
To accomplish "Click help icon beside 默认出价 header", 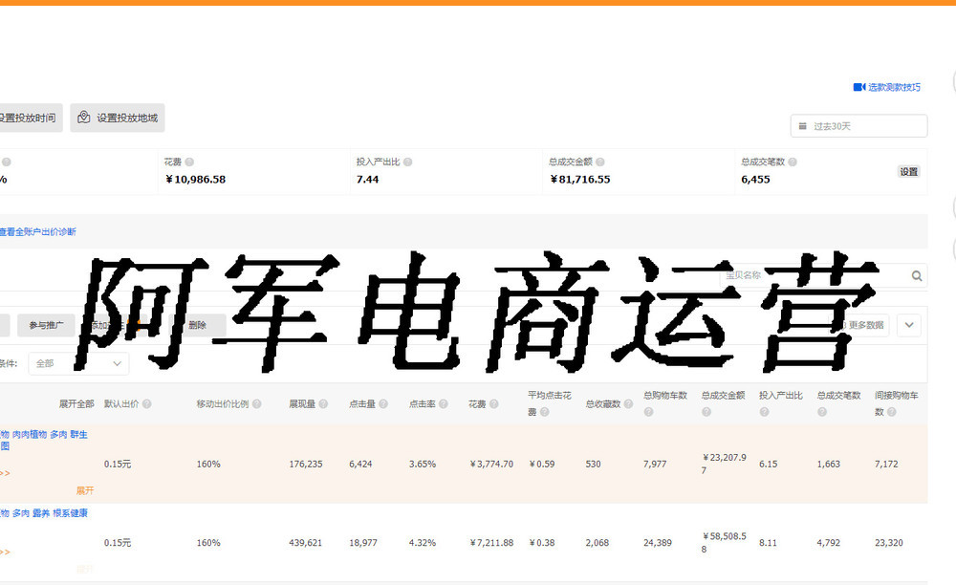I will click(x=147, y=404).
